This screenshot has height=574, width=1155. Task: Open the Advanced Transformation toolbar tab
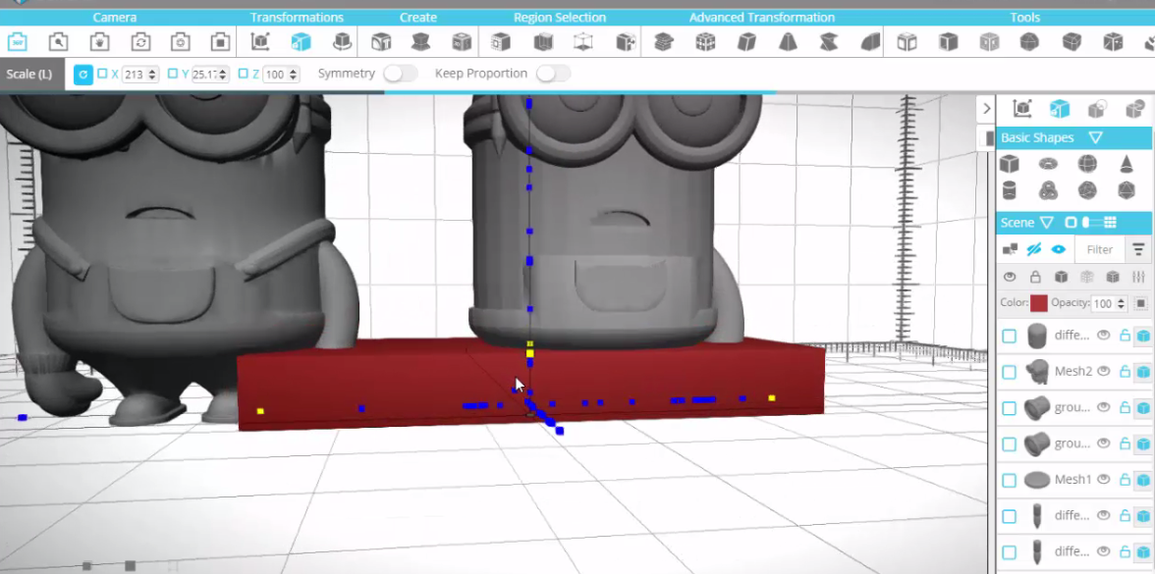point(762,17)
